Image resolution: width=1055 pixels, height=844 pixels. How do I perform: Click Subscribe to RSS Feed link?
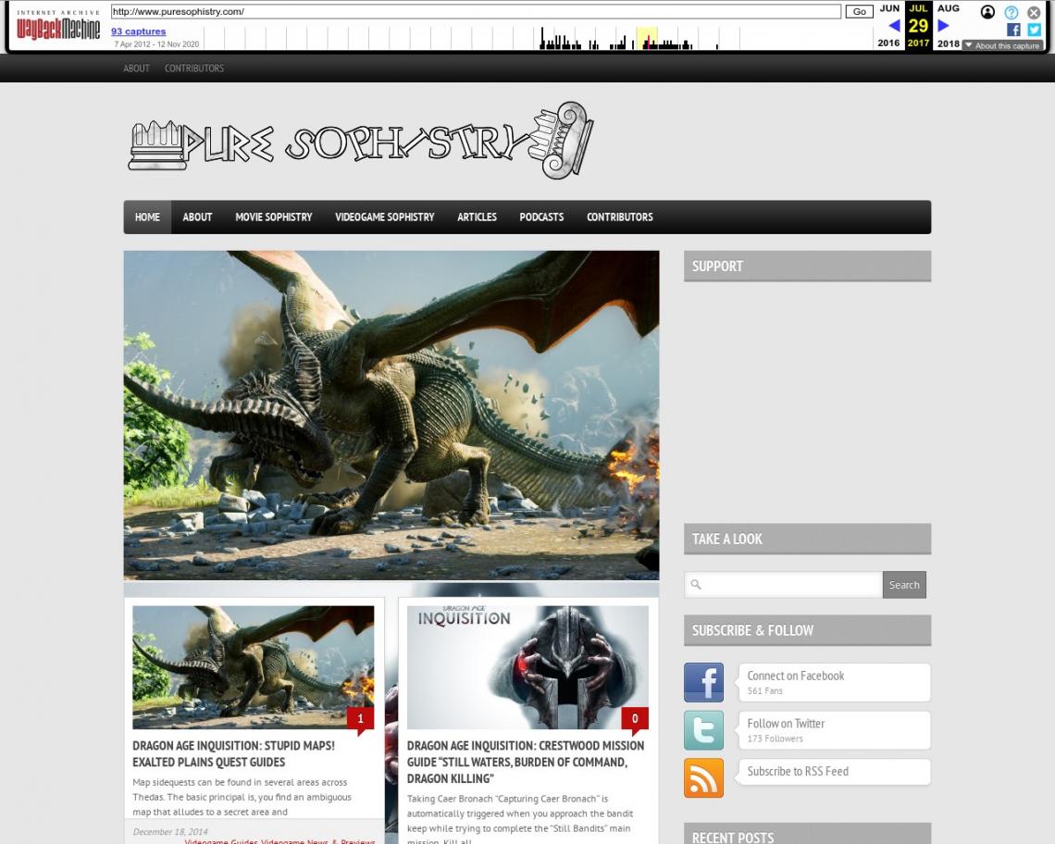pos(798,771)
